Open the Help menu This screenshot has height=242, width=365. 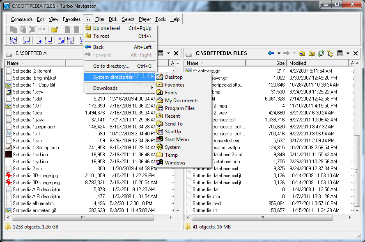pos(175,19)
